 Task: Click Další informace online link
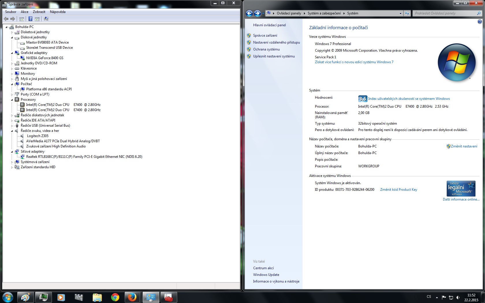tap(461, 199)
